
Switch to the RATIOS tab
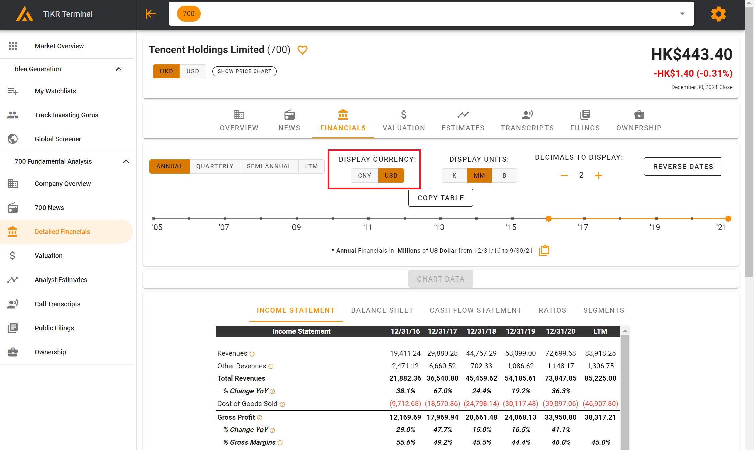pos(553,310)
